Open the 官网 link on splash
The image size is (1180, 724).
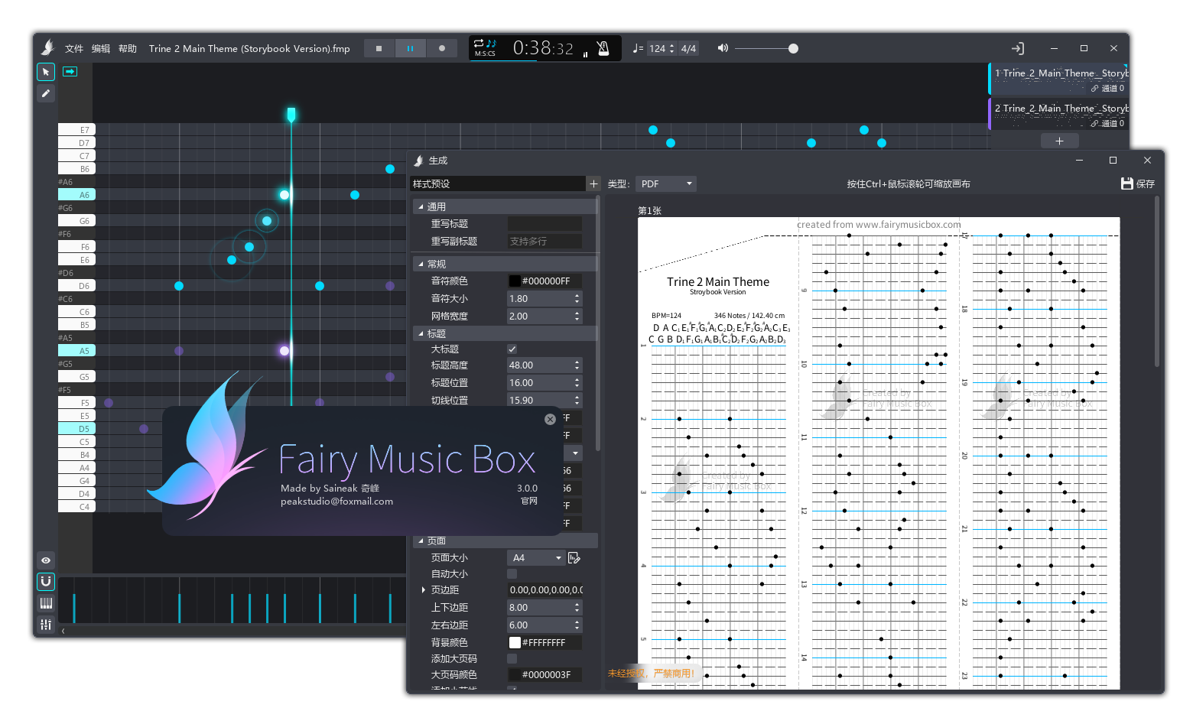(x=529, y=501)
